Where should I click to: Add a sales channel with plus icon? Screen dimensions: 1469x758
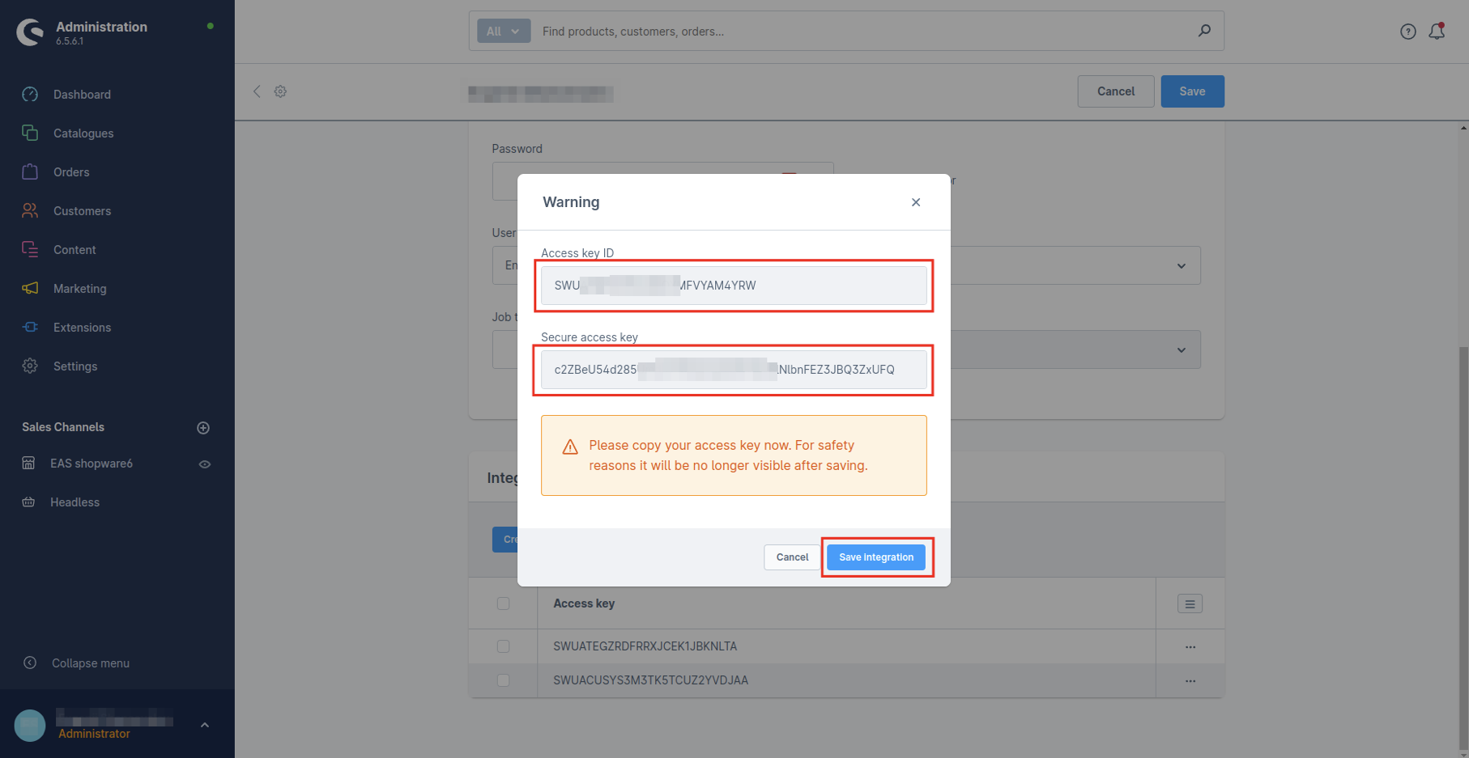[203, 428]
